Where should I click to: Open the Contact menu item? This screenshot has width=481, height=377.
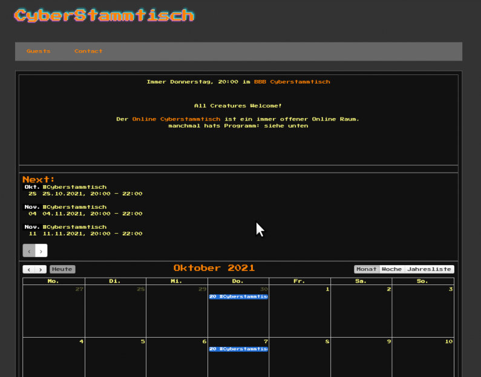tap(88, 51)
